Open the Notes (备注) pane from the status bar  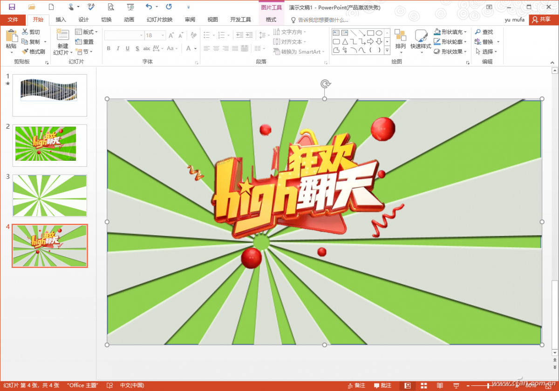coord(356,386)
